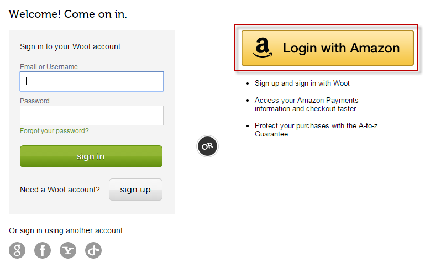Screen dimensions: 425x268
Task: Click the sign up button
Action: tap(135, 190)
